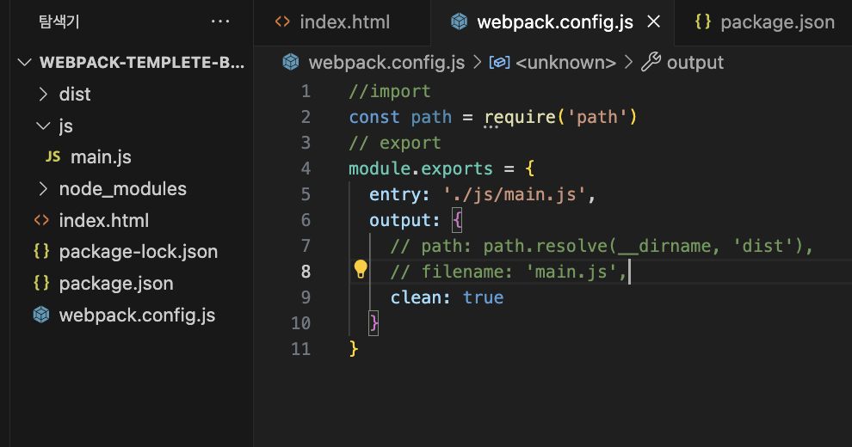Switch to the index.html editor tab
Image resolution: width=852 pixels, height=447 pixels.
[x=344, y=22]
